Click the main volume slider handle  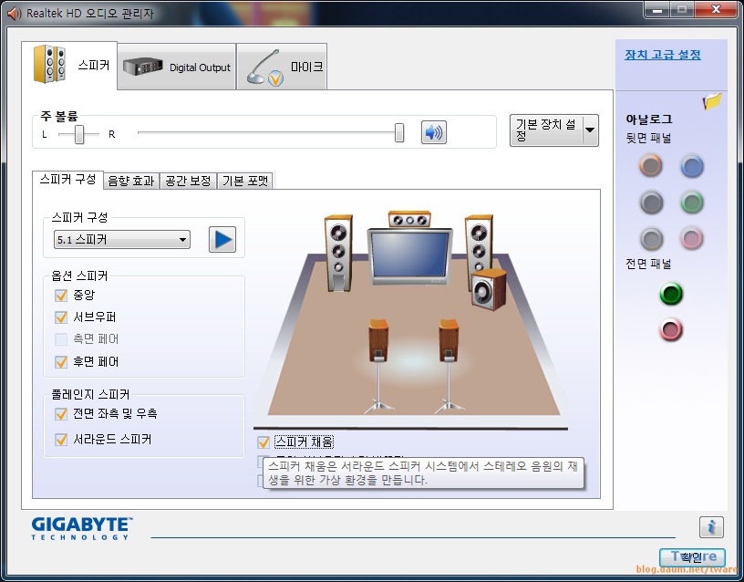399,133
